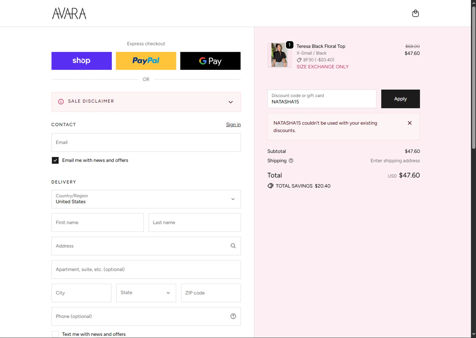This screenshot has width=476, height=338.
Task: Pay with PayPal express checkout
Action: tap(146, 61)
